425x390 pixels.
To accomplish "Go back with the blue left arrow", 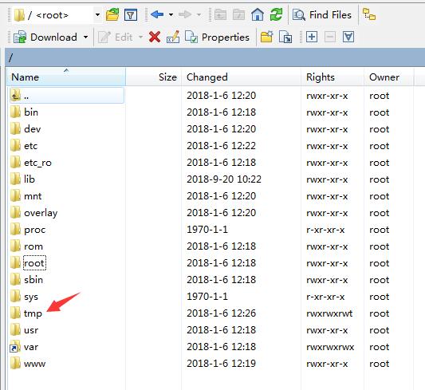I will click(157, 14).
